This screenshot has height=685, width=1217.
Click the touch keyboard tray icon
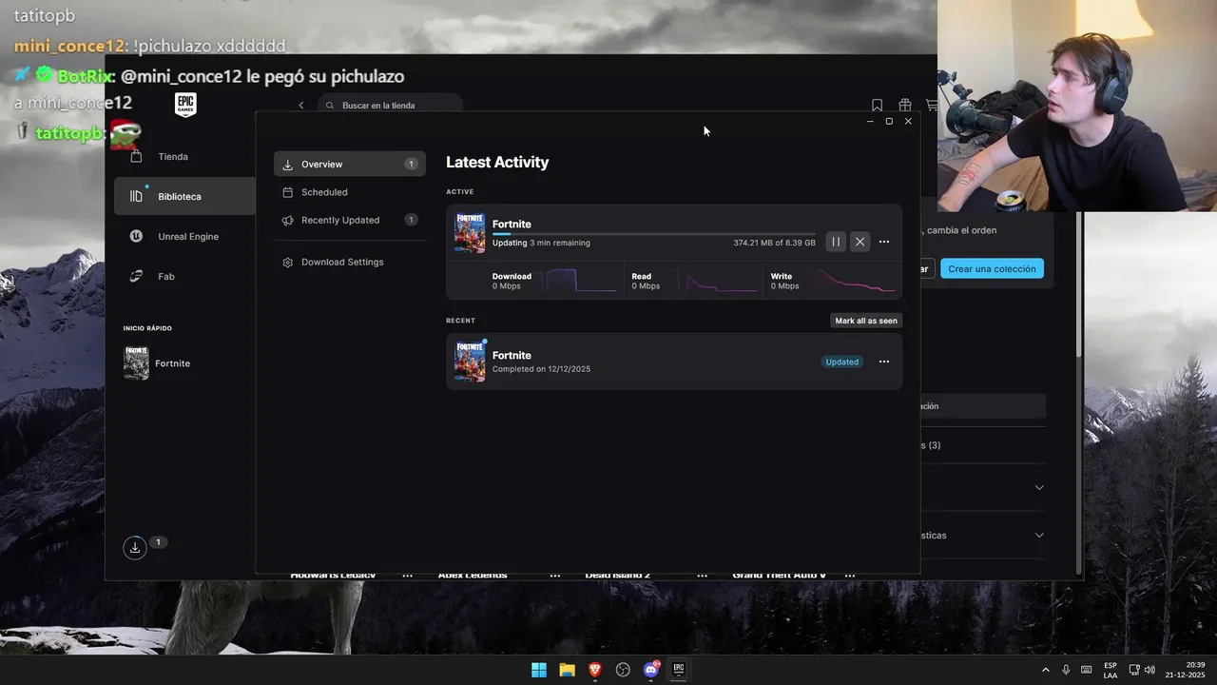(1086, 670)
